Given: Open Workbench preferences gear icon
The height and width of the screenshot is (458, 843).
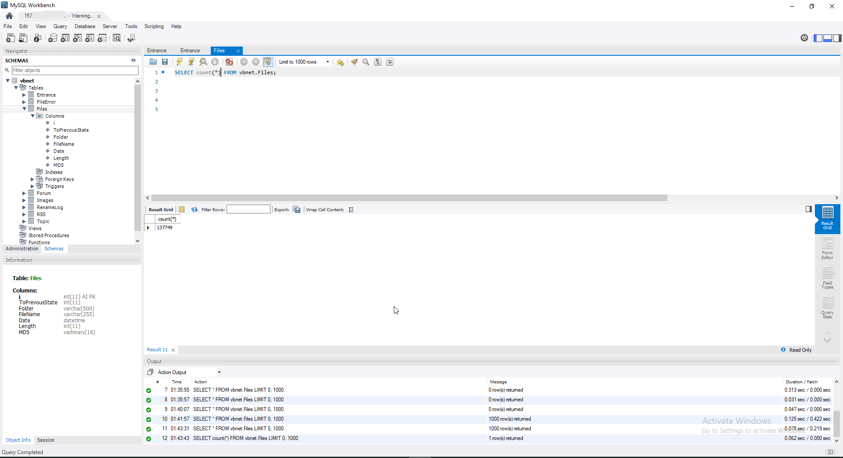Looking at the screenshot, I should [804, 38].
